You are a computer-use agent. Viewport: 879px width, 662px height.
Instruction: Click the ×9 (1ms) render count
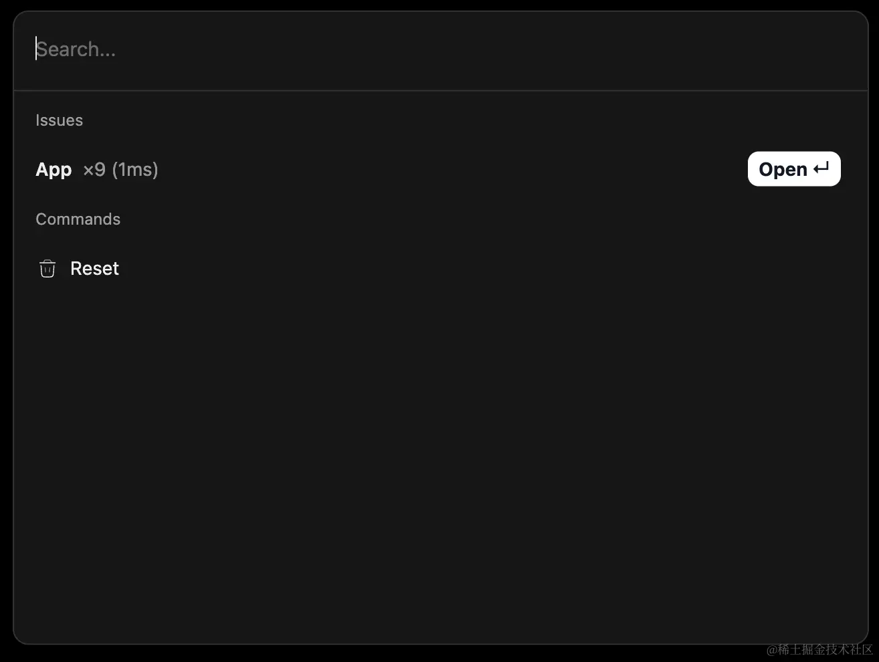click(120, 170)
